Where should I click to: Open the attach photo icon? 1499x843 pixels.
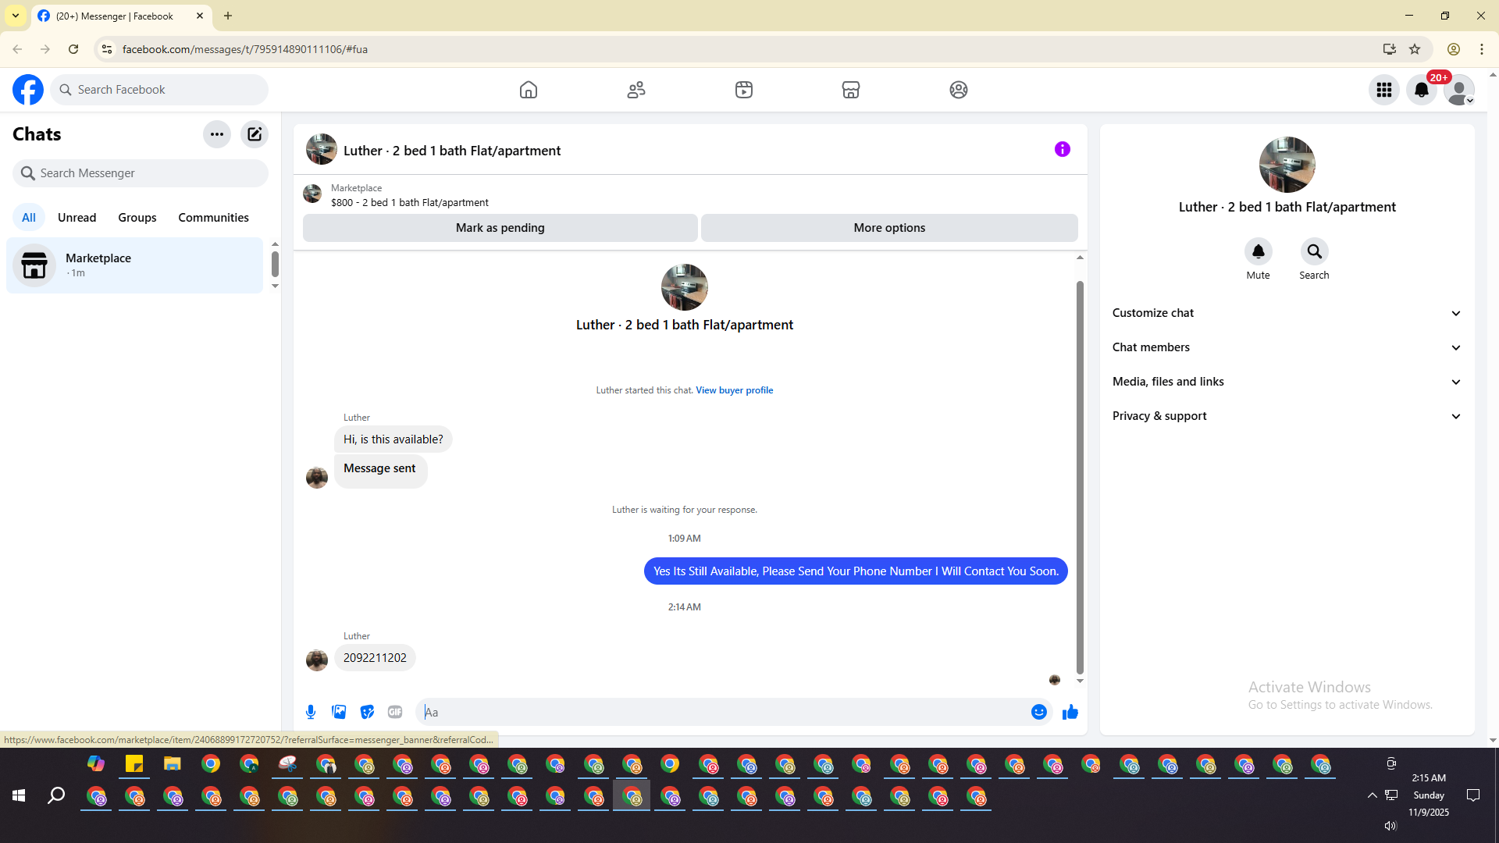[339, 712]
